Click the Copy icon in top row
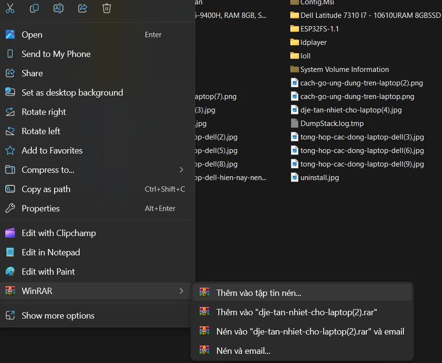 34,8
